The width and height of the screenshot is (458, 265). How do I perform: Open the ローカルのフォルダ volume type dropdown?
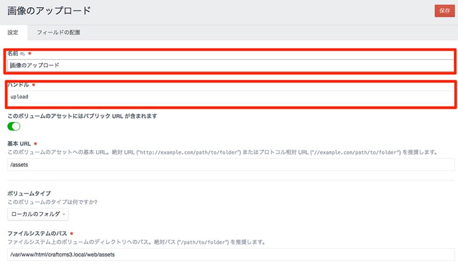(x=38, y=214)
